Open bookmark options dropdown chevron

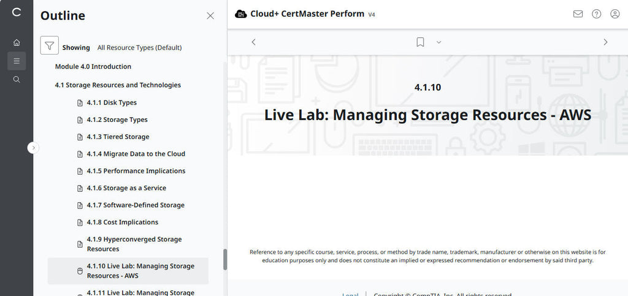[x=438, y=42]
